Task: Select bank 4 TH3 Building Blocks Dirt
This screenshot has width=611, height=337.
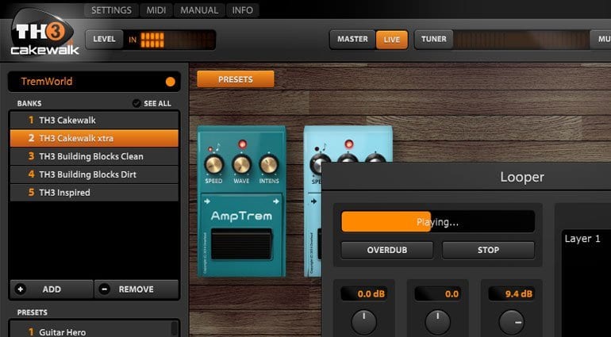Action: pyautogui.click(x=94, y=174)
